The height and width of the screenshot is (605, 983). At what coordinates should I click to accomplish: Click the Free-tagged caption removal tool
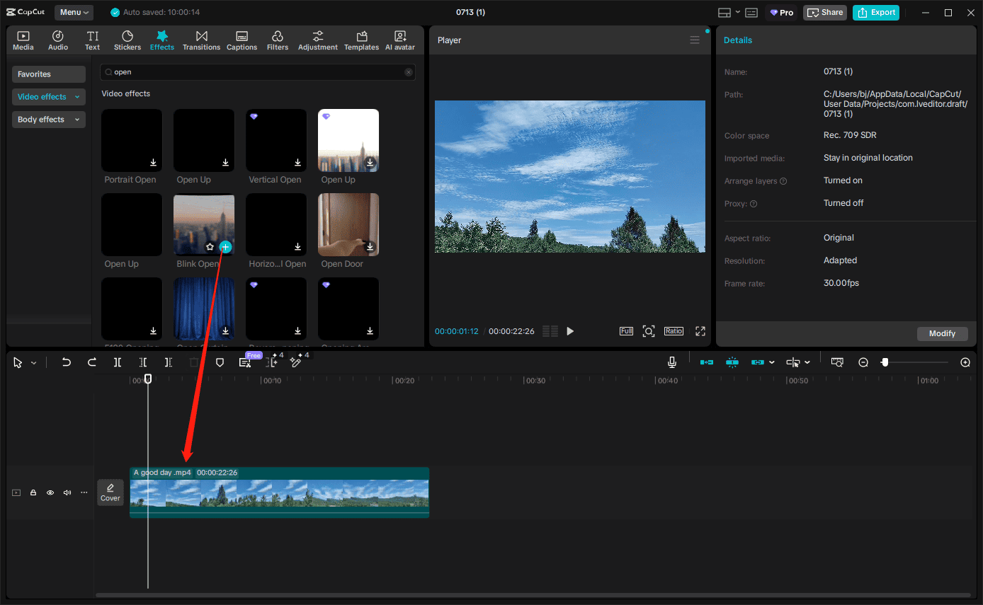click(245, 362)
